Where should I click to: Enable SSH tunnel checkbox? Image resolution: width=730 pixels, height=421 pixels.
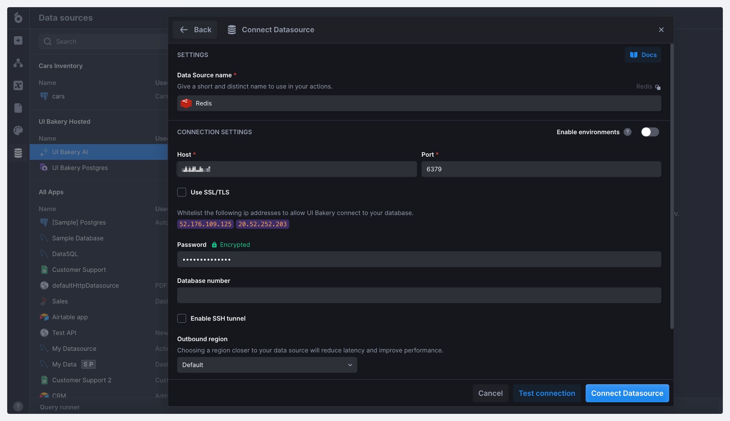pyautogui.click(x=182, y=318)
